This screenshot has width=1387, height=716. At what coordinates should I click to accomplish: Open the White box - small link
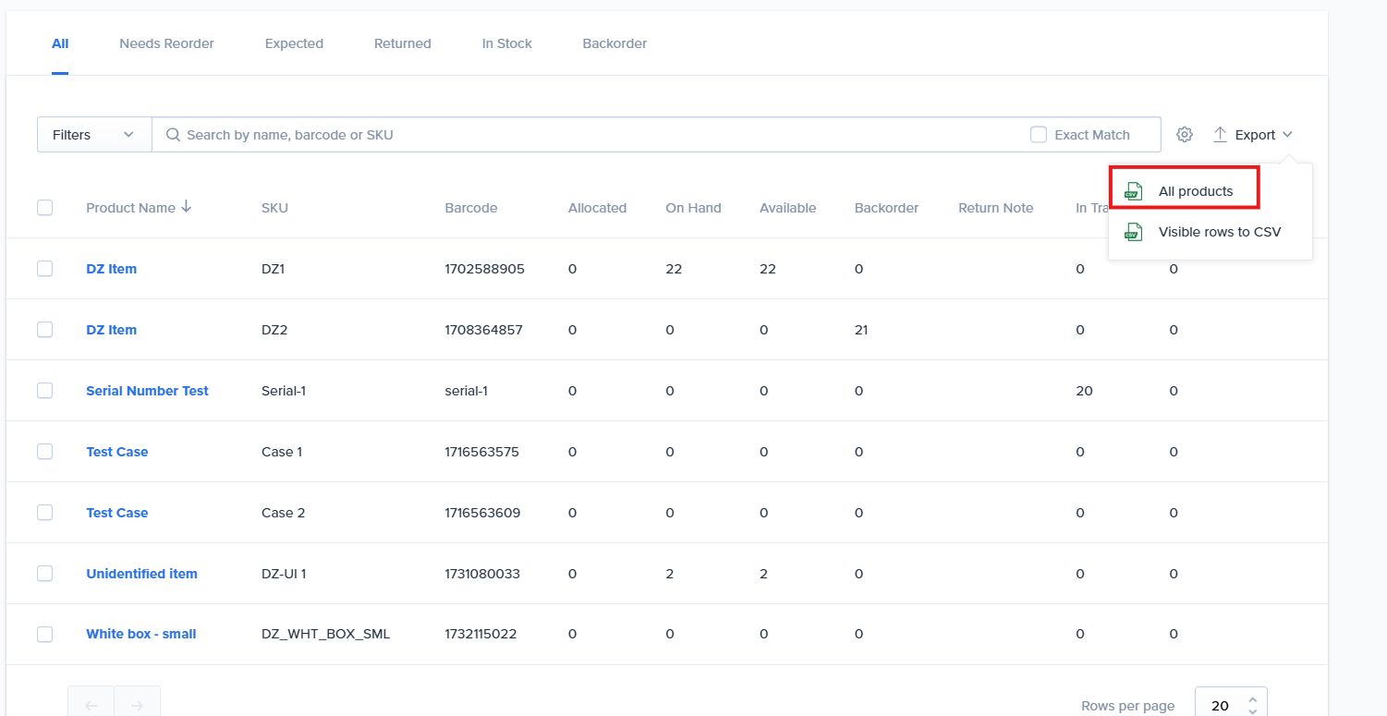(140, 635)
